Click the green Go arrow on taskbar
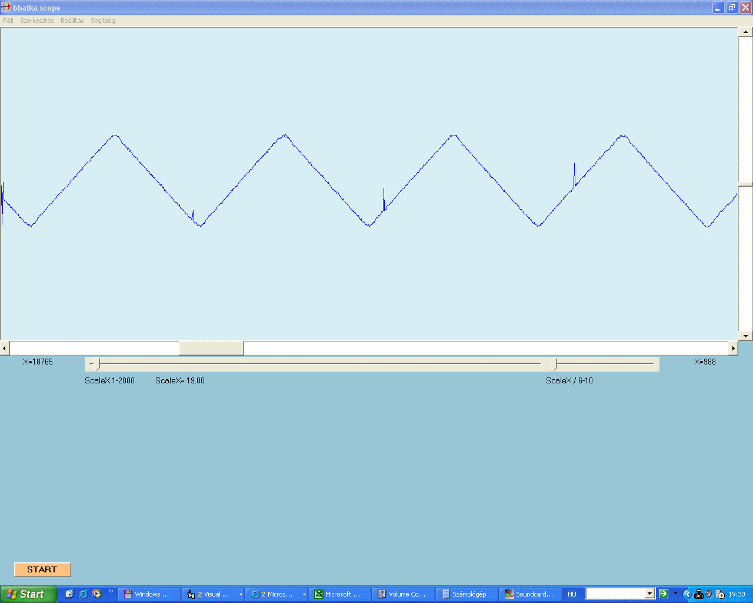The height and width of the screenshot is (603, 753). click(664, 594)
